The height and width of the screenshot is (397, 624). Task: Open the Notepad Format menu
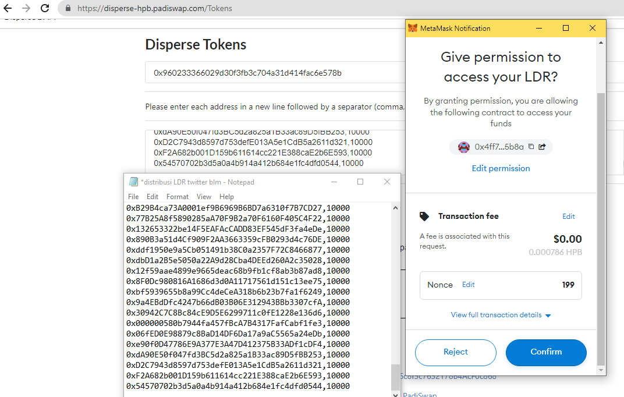tap(178, 197)
